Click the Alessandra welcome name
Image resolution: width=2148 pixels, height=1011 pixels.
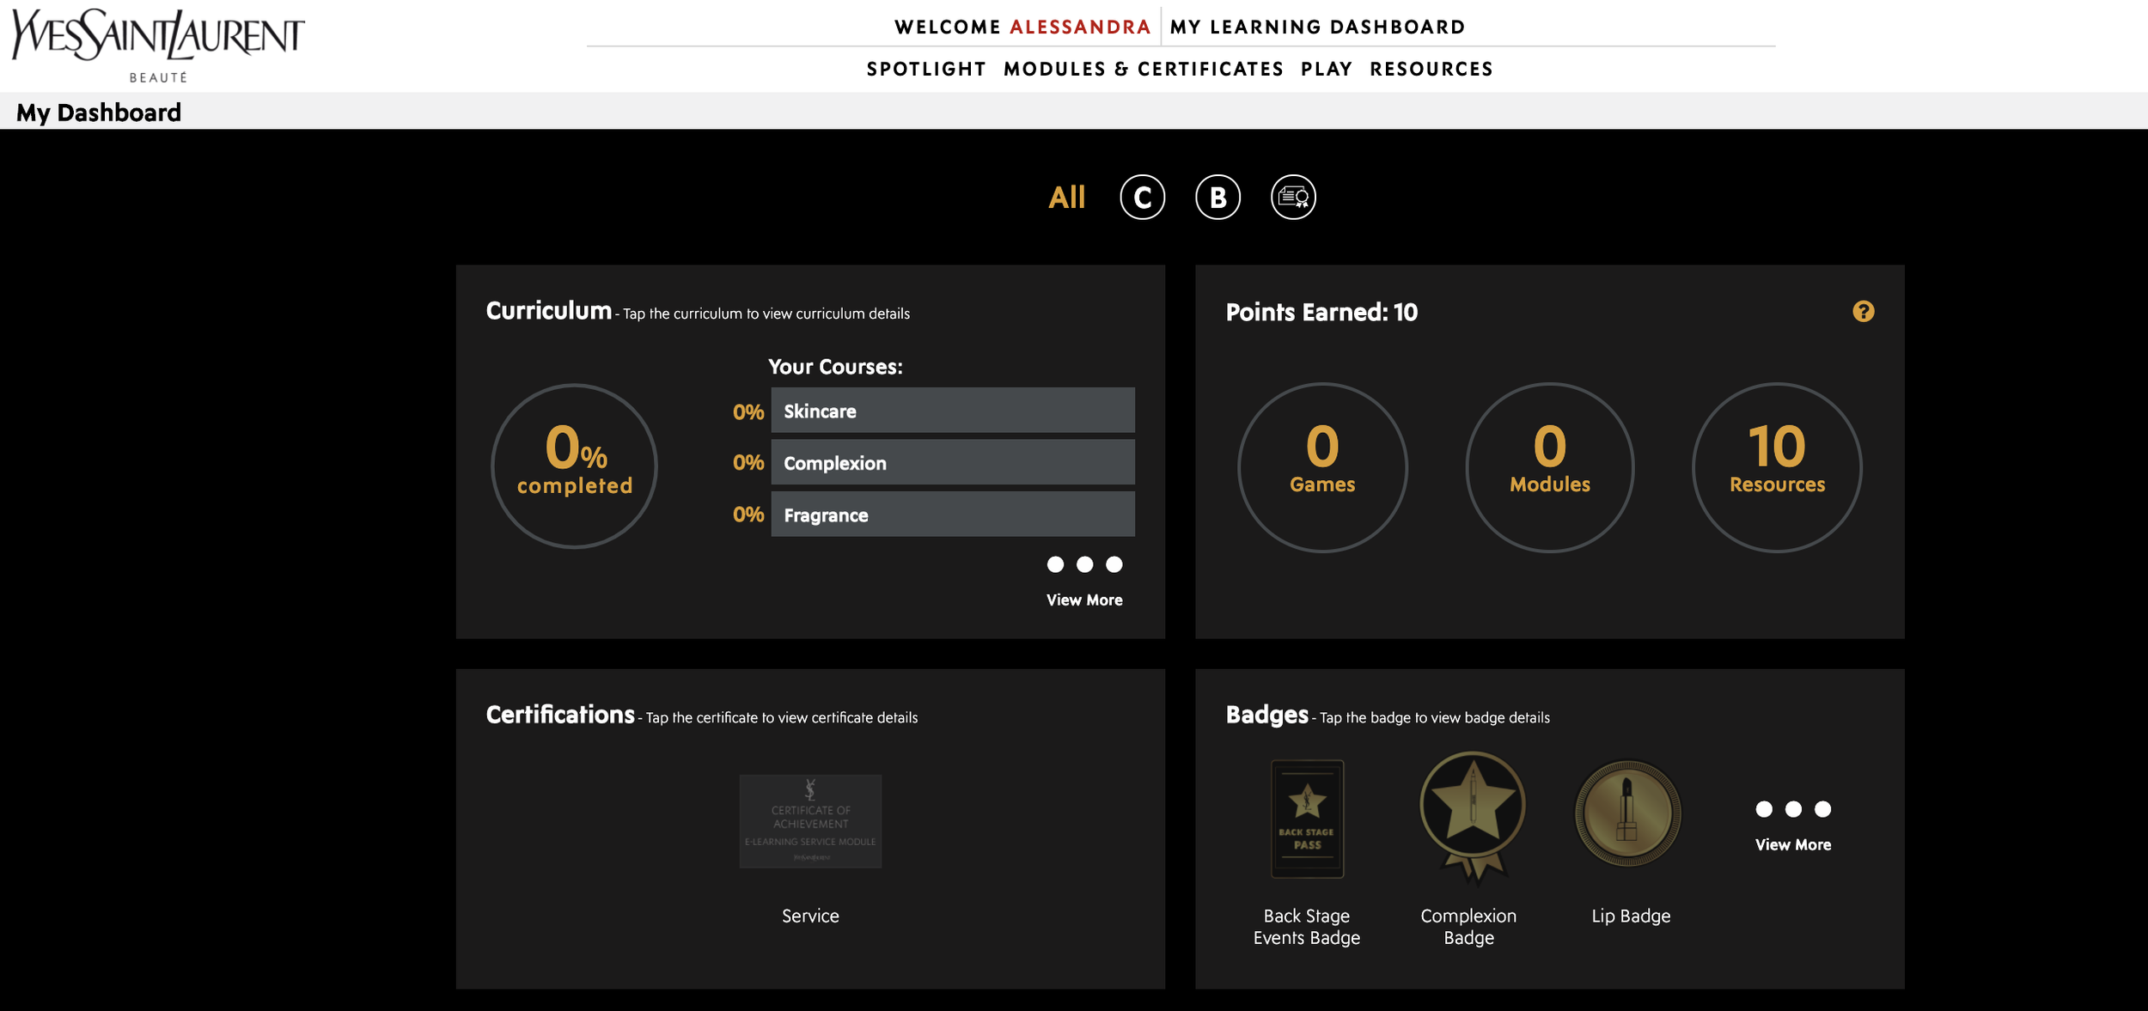click(1080, 27)
